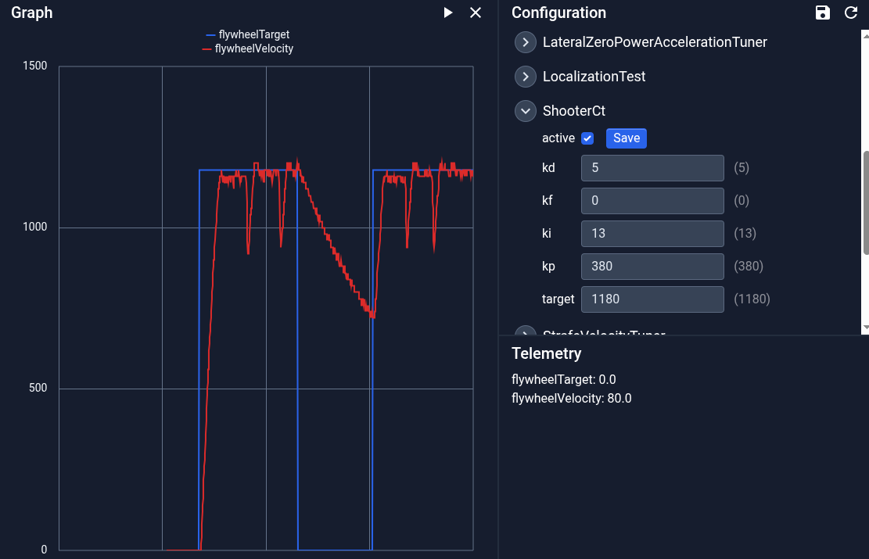Click the save configuration disk icon

coord(823,13)
